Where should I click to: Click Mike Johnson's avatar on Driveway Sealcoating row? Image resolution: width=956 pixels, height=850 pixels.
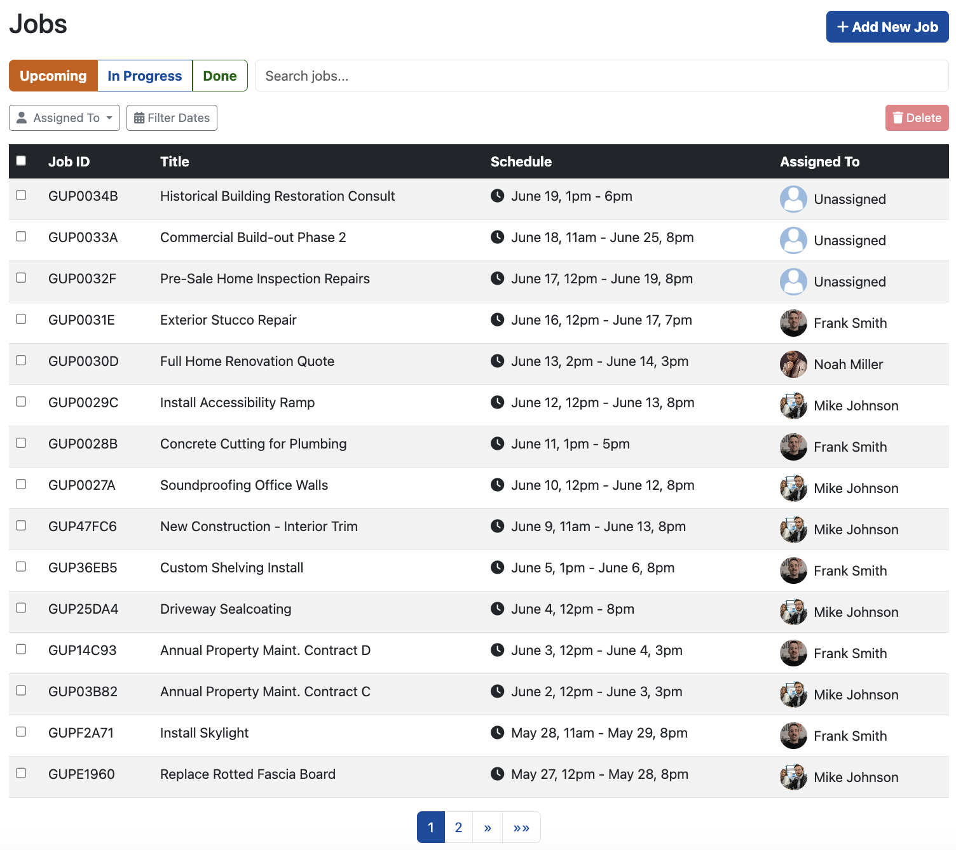793,612
